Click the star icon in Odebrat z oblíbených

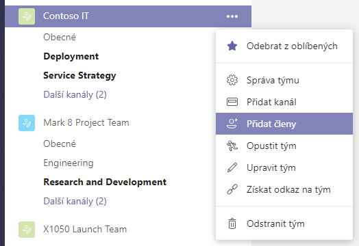232,46
